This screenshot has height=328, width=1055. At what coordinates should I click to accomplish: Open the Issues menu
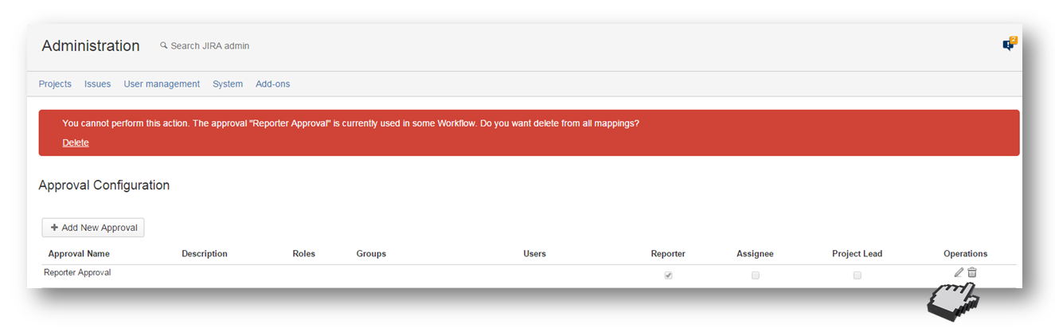pos(97,84)
